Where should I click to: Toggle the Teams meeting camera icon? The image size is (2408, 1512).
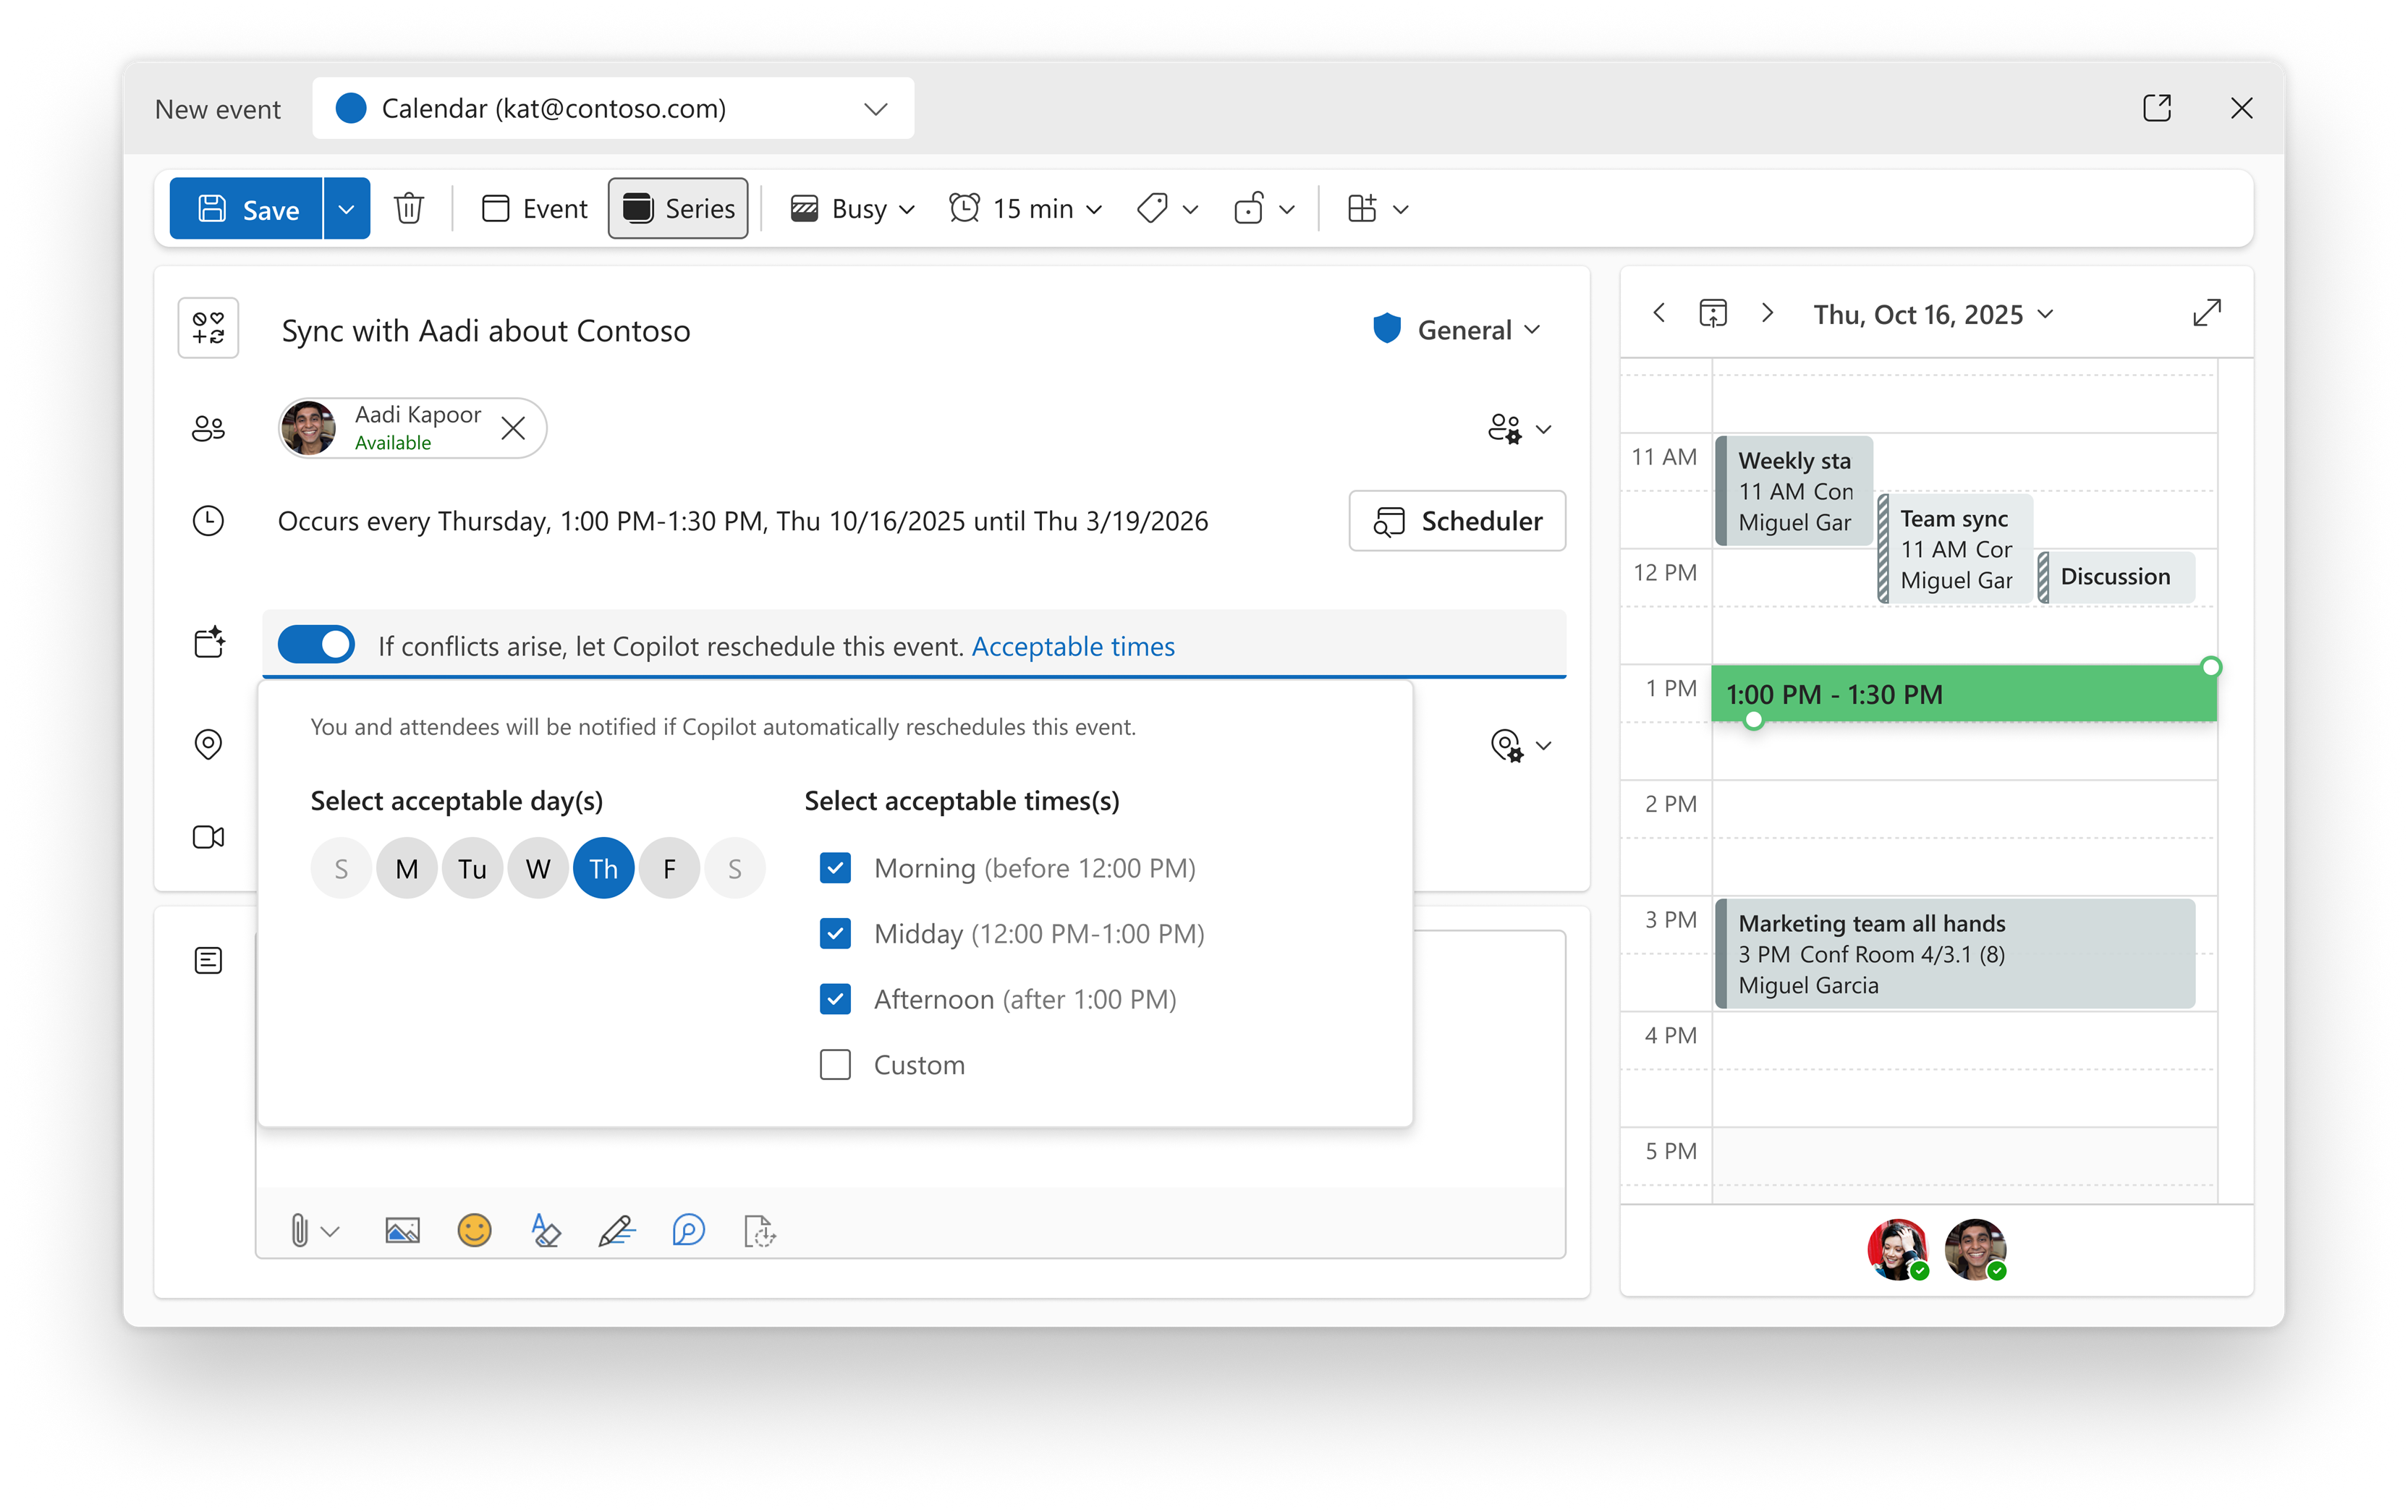208,837
